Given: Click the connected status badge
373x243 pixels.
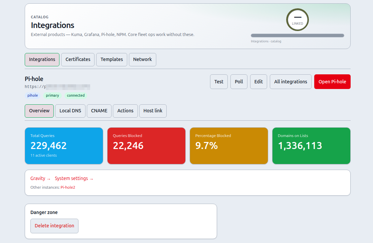Looking at the screenshot, I should (76, 95).
